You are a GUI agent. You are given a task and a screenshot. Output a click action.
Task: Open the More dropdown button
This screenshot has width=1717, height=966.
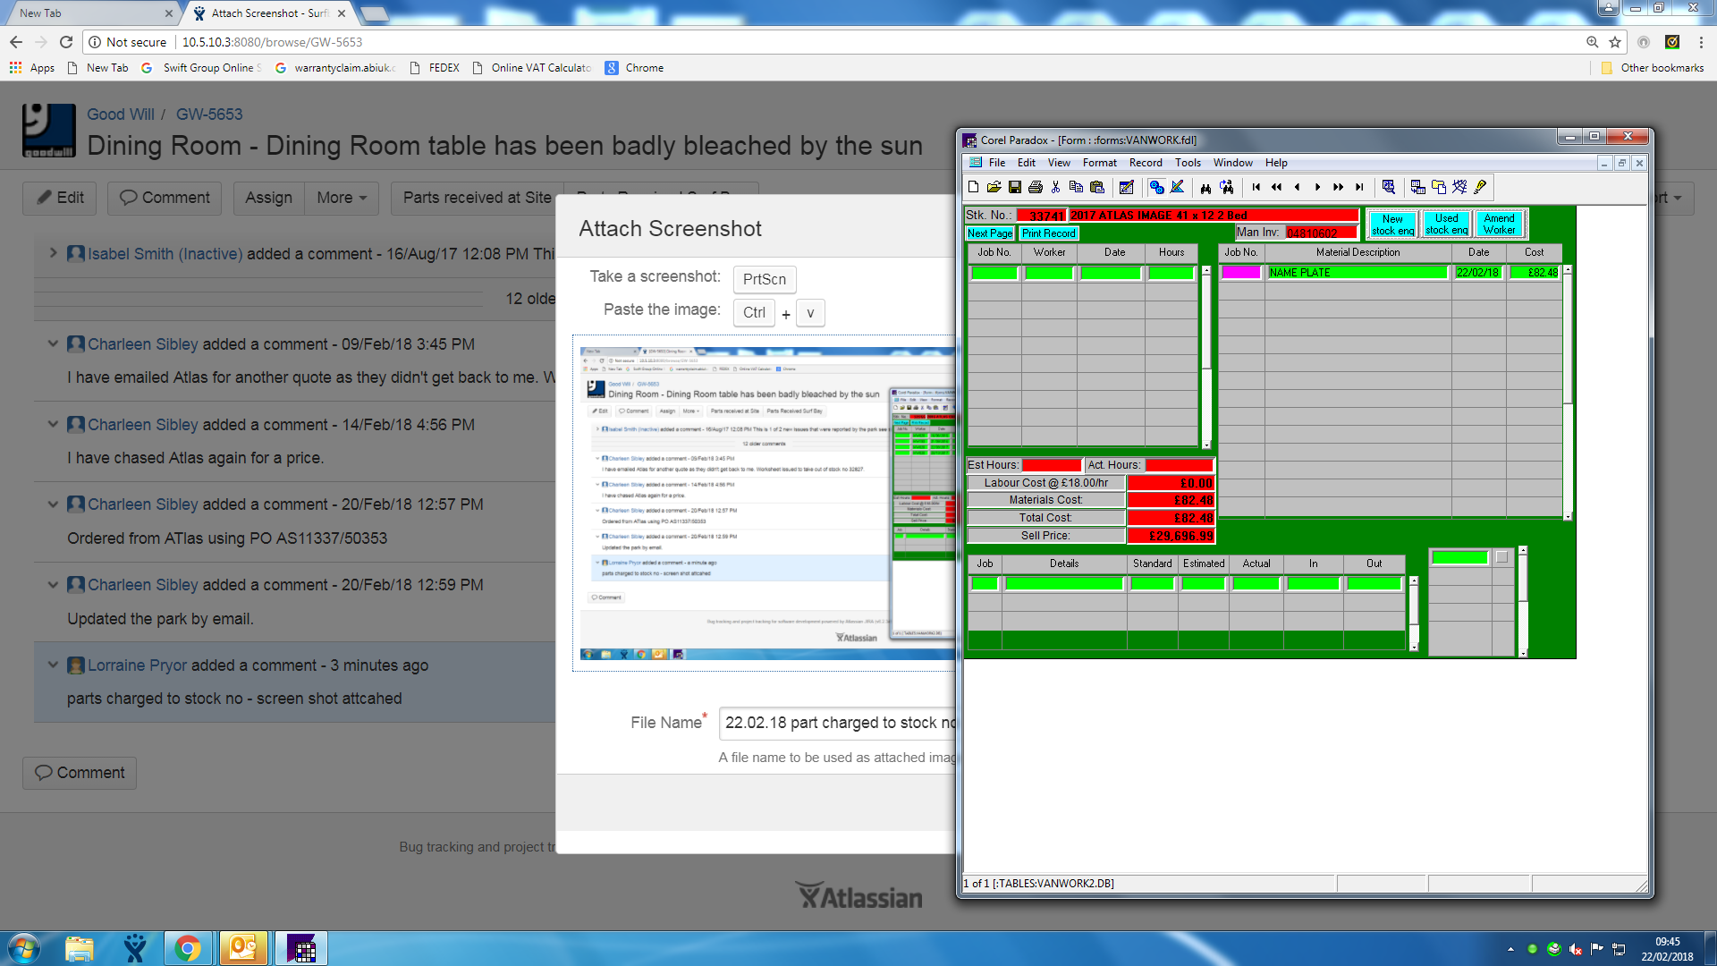coord(342,198)
